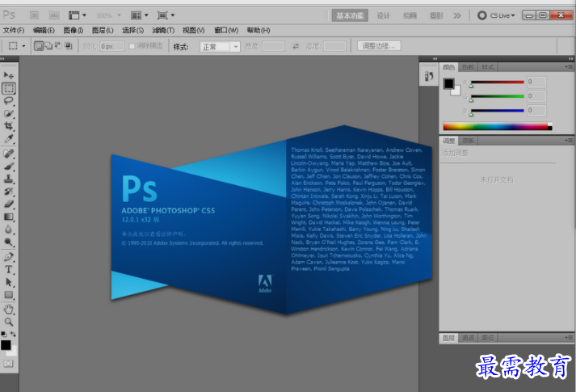The width and height of the screenshot is (576, 392).
Task: Select the Horizontal Type tool
Action: (x=9, y=269)
